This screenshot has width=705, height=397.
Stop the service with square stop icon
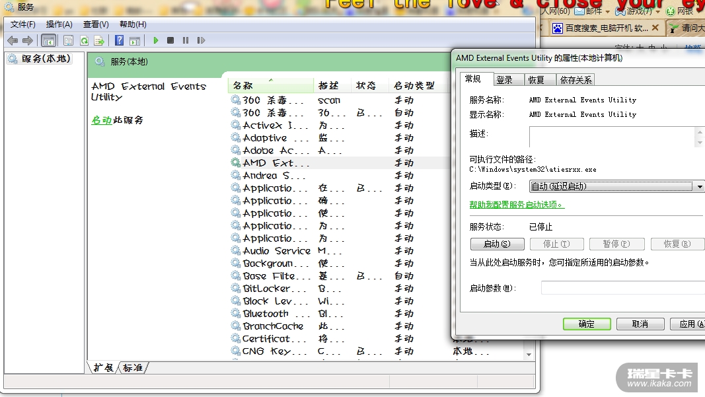(x=170, y=40)
